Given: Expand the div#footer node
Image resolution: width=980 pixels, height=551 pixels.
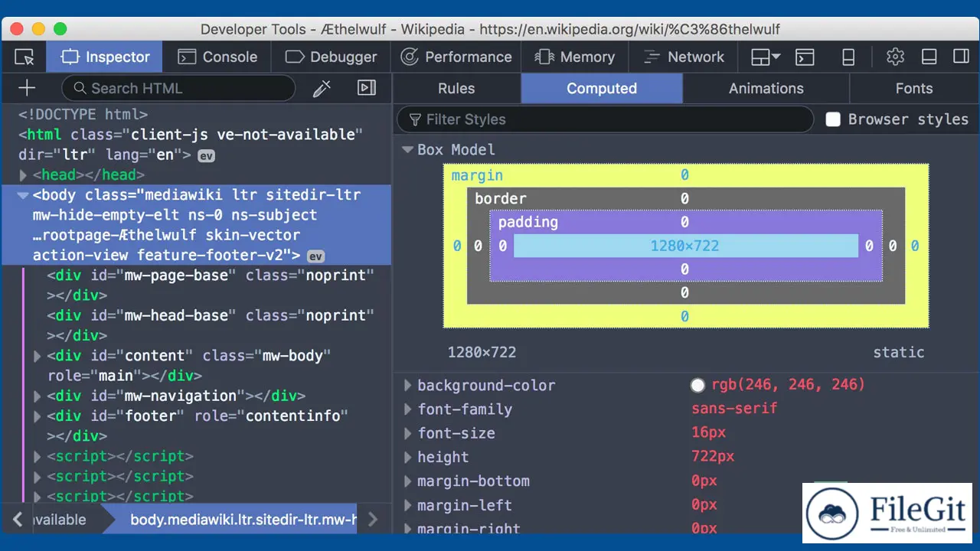Looking at the screenshot, I should click(x=38, y=416).
